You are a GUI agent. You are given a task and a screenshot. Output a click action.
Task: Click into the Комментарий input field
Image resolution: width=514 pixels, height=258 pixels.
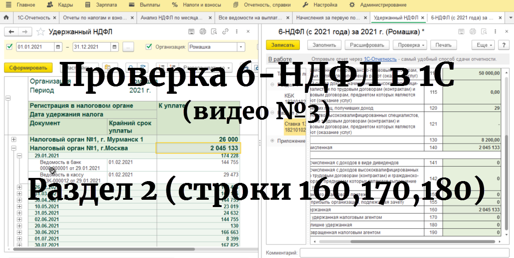click(x=404, y=253)
